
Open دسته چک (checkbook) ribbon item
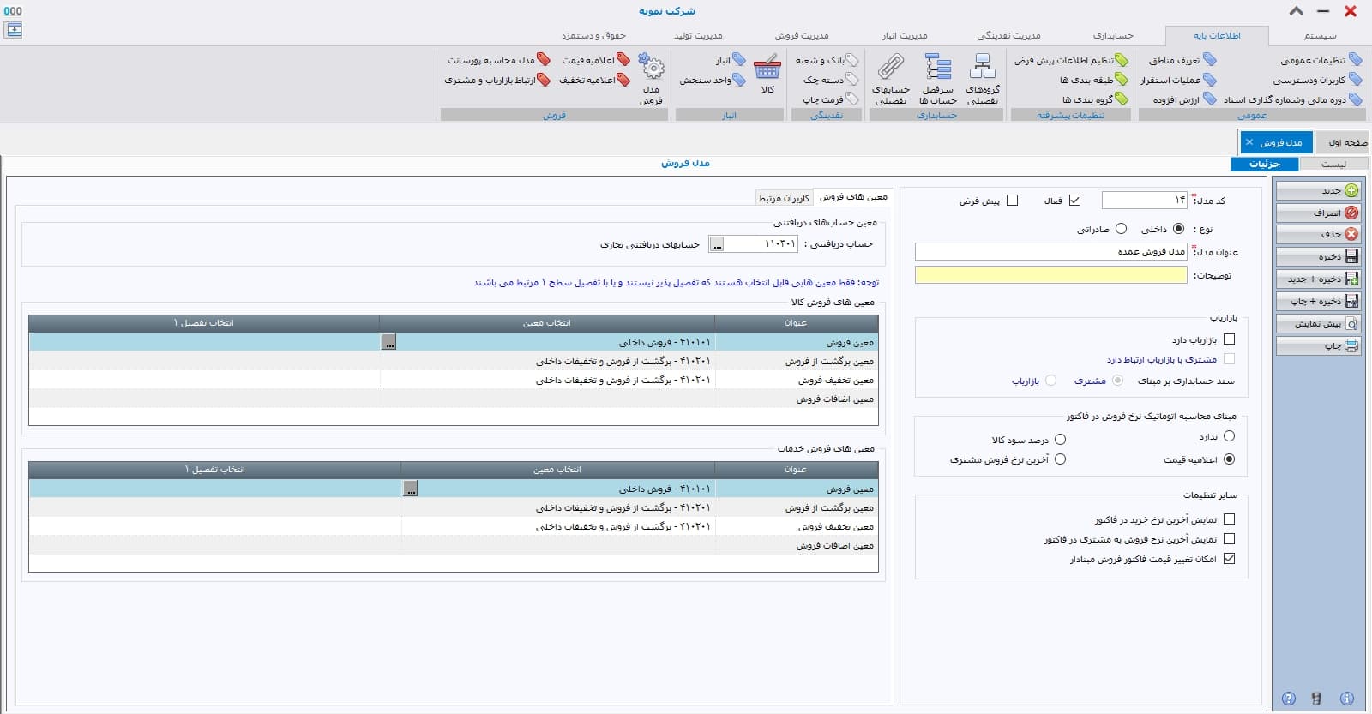pos(831,80)
